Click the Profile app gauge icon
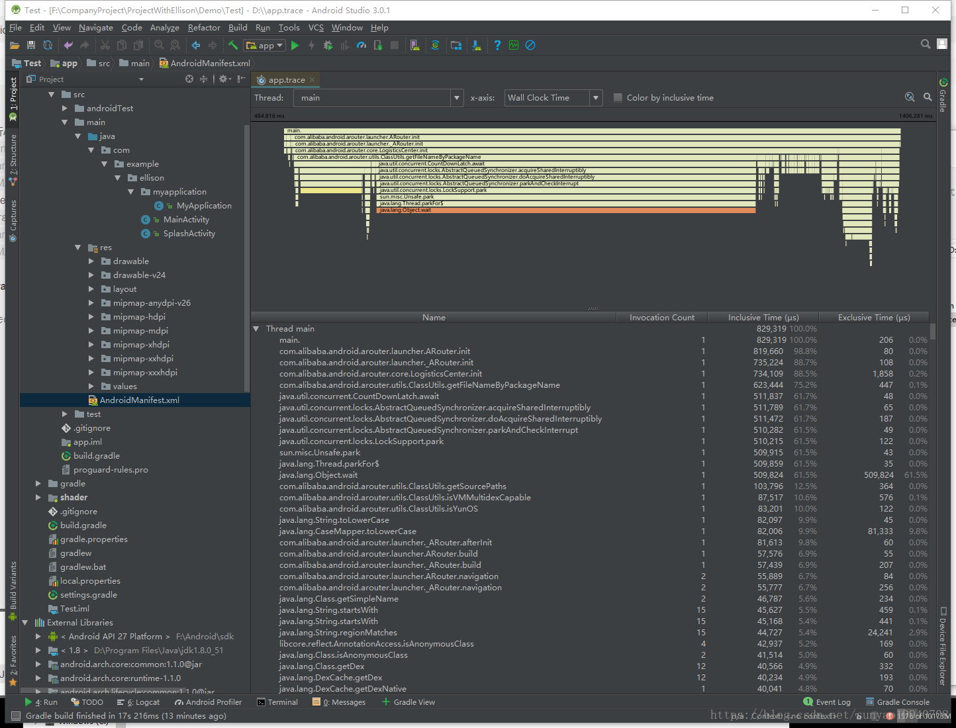Screen dimensions: 956x728 361,45
